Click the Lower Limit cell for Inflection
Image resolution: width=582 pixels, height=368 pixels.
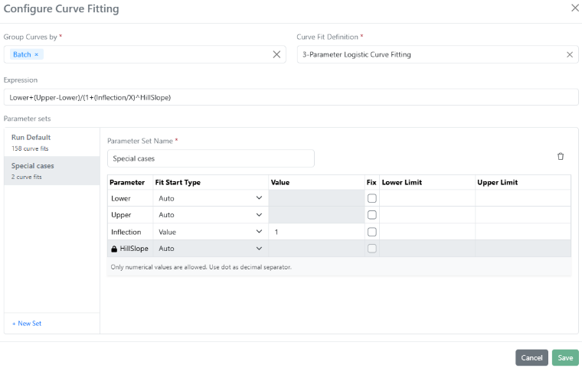pos(427,232)
